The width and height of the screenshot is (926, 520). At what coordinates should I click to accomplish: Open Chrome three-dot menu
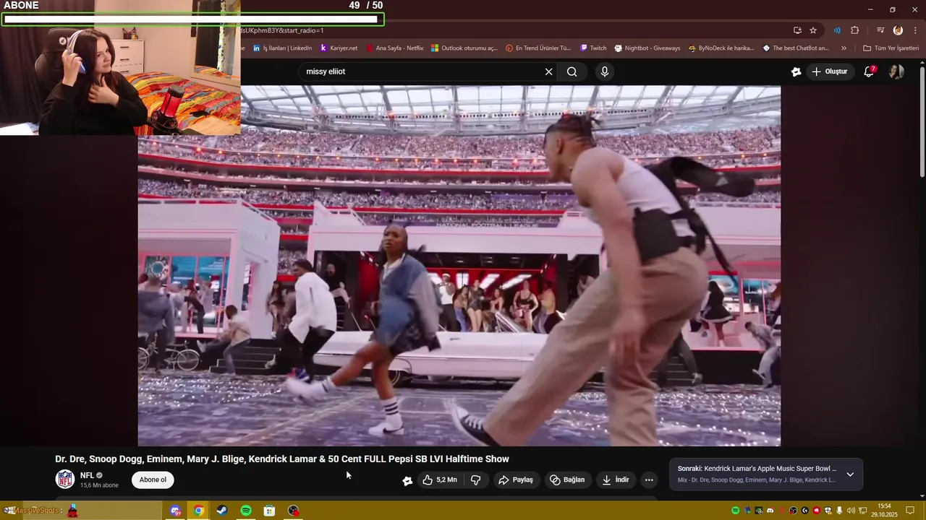915,30
